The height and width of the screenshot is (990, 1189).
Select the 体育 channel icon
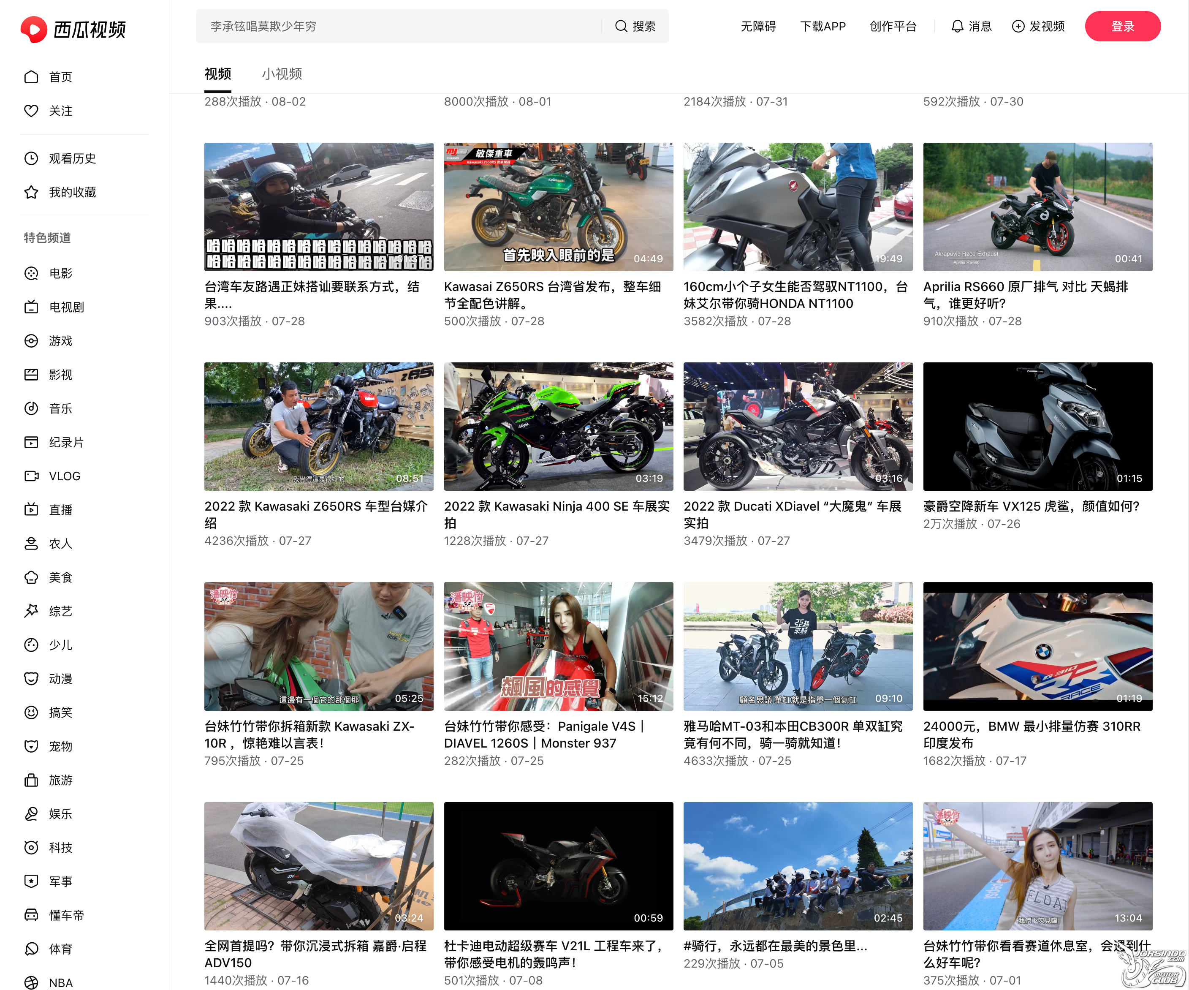click(31, 949)
